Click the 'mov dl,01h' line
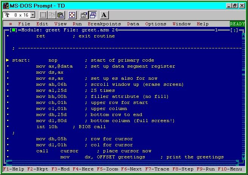Screen dimensions: 248x175 [x=84, y=145]
